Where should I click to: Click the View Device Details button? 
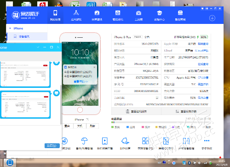(x=186, y=111)
